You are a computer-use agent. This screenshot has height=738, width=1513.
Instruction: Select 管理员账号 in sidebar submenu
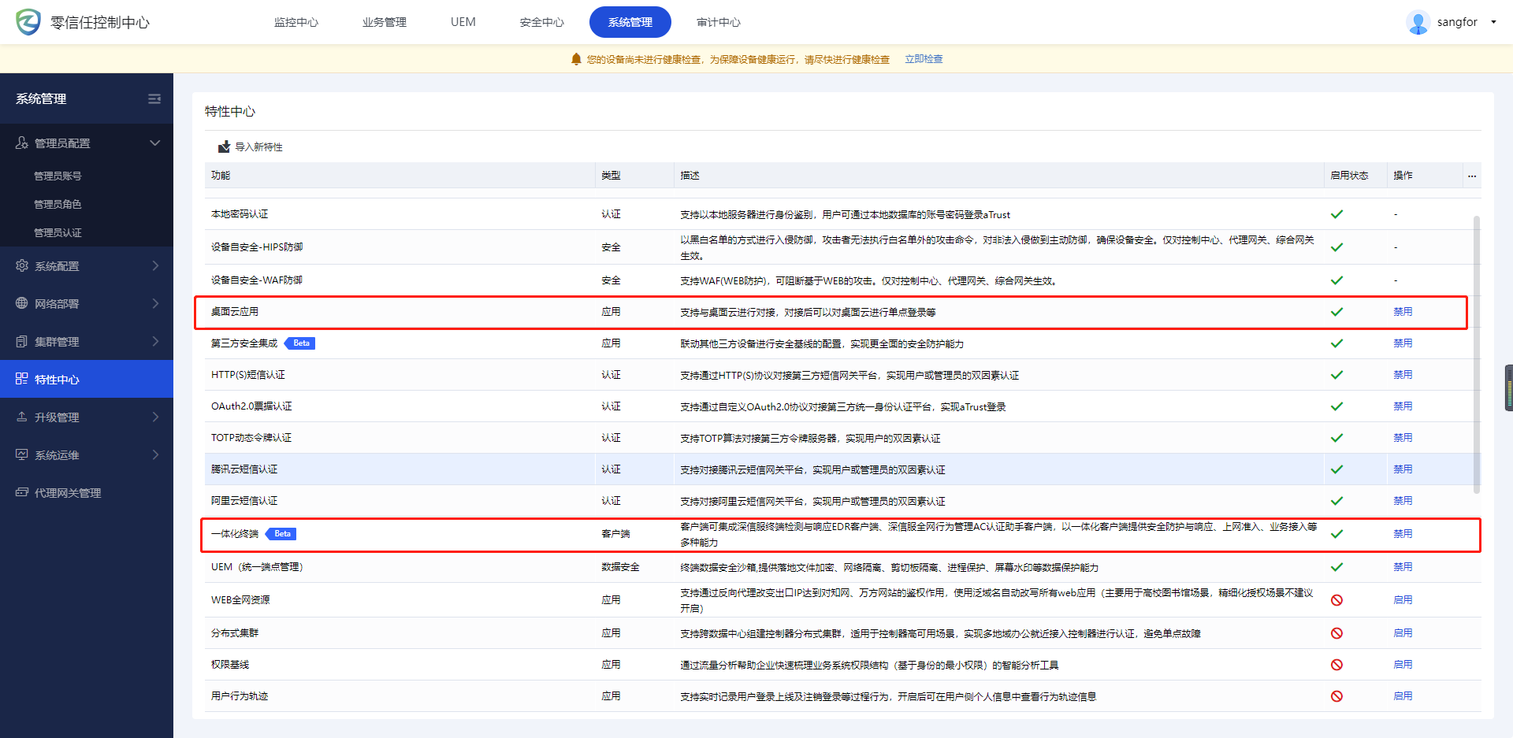pos(58,176)
